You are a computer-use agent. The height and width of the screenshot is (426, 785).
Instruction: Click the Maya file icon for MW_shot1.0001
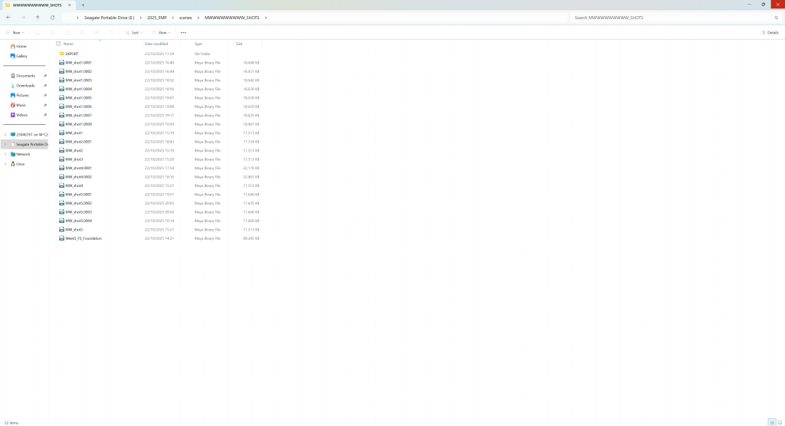(61, 63)
